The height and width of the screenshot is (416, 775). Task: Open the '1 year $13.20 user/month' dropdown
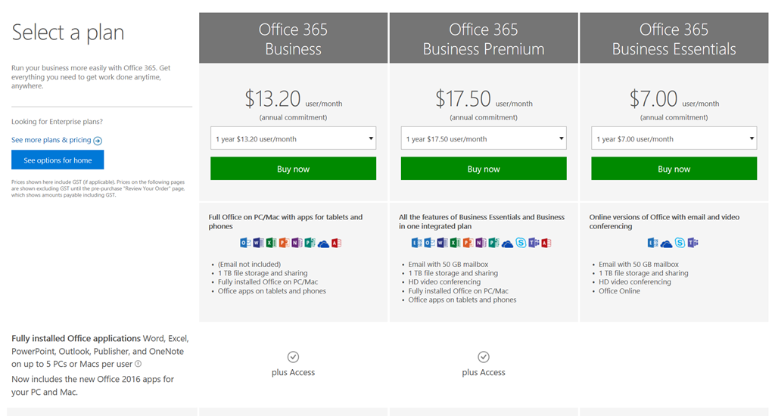pos(293,138)
